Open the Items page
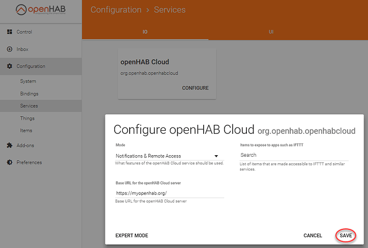Viewport: 368px width, 248px height. [x=41, y=131]
